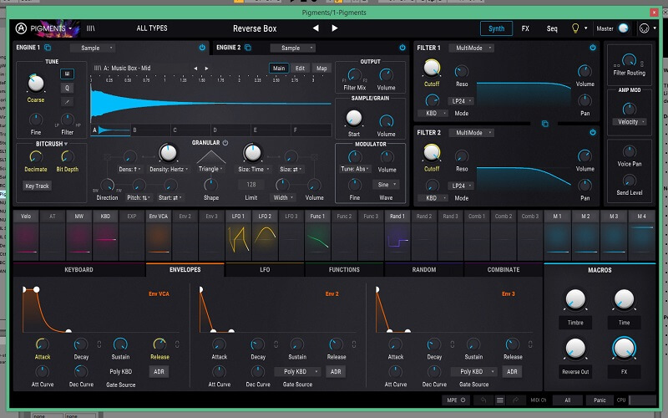Click the lightbulb tips icon
Viewport: 668px width, 418px height.
(574, 28)
